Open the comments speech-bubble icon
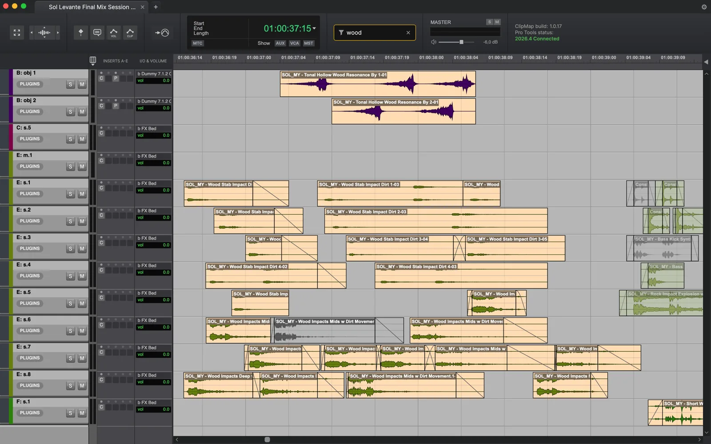The width and height of the screenshot is (711, 444). click(97, 32)
